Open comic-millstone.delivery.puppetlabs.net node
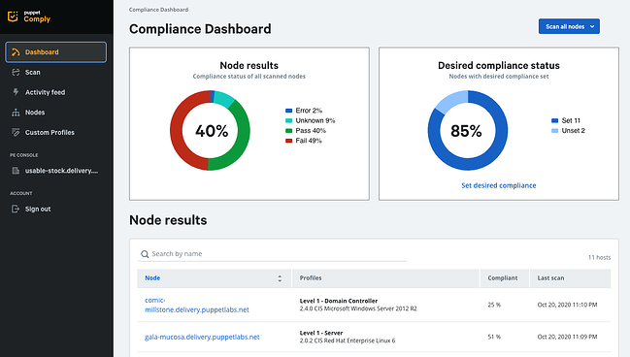 pyautogui.click(x=197, y=305)
